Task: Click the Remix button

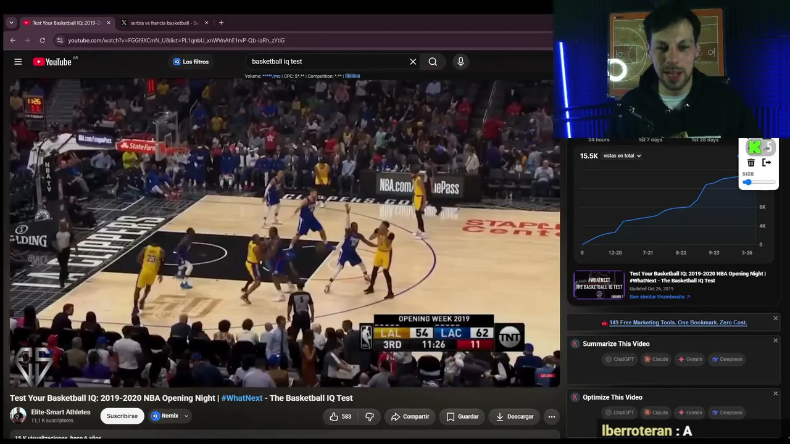Action: (x=165, y=416)
